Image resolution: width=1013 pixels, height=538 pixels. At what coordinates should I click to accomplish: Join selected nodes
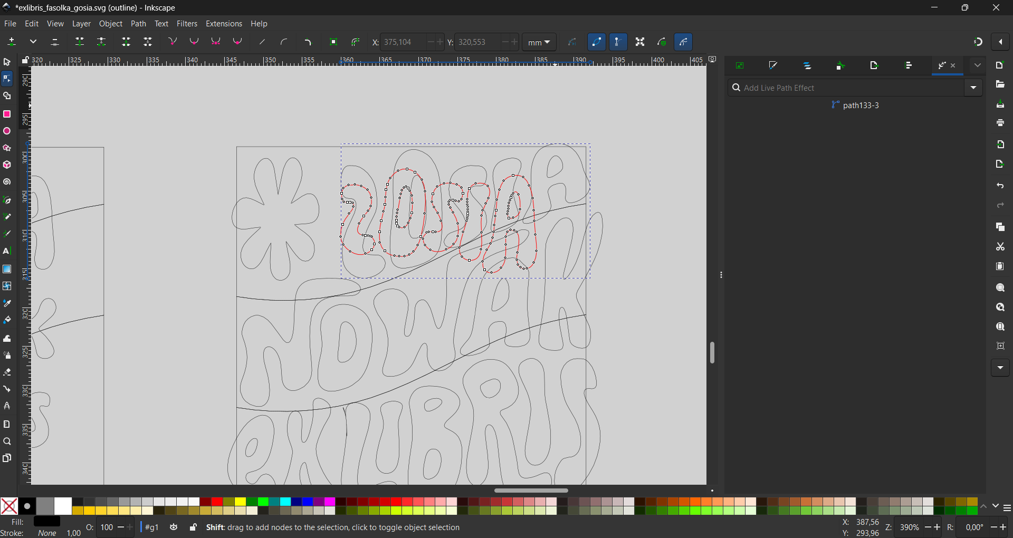[80, 42]
